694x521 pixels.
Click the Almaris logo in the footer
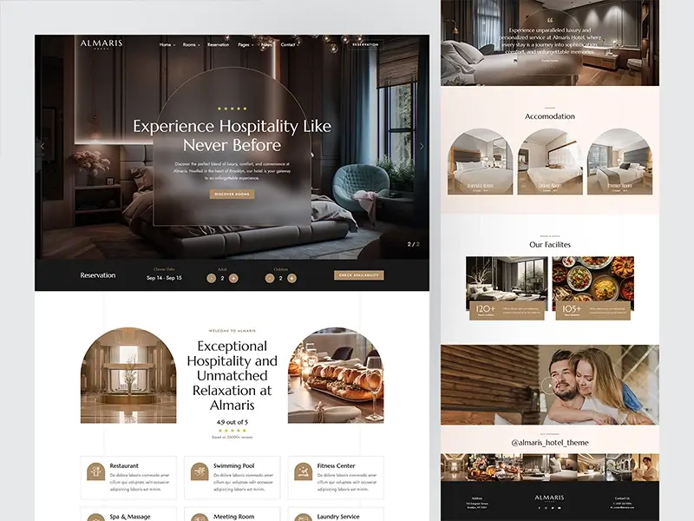pos(550,498)
